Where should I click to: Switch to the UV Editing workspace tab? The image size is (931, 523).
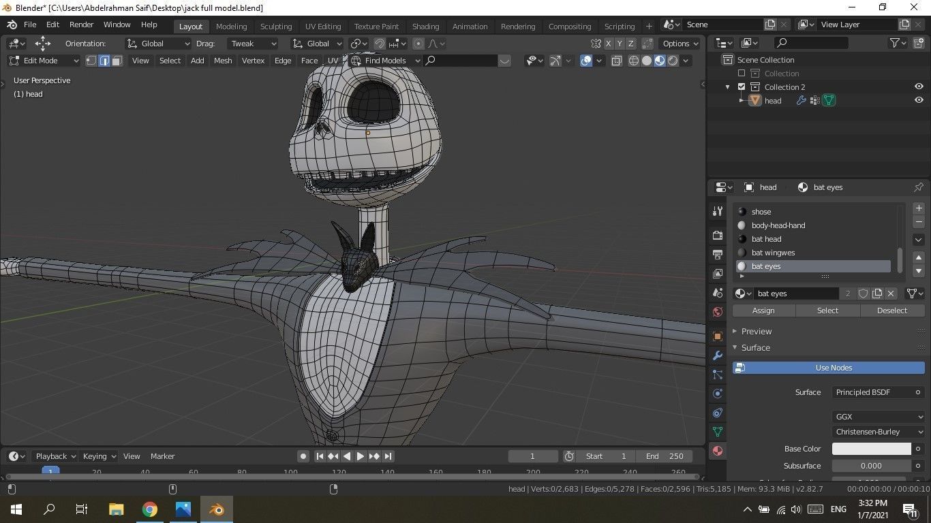coord(323,27)
